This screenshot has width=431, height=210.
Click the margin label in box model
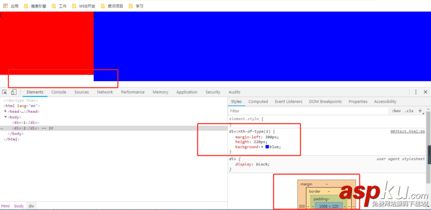[x=306, y=184]
